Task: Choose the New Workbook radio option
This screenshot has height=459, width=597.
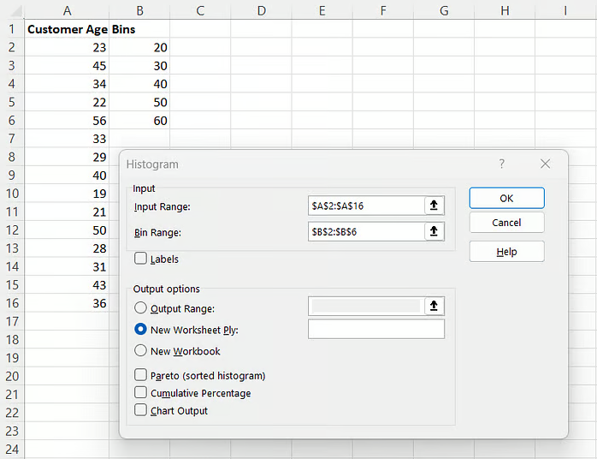Action: point(141,351)
